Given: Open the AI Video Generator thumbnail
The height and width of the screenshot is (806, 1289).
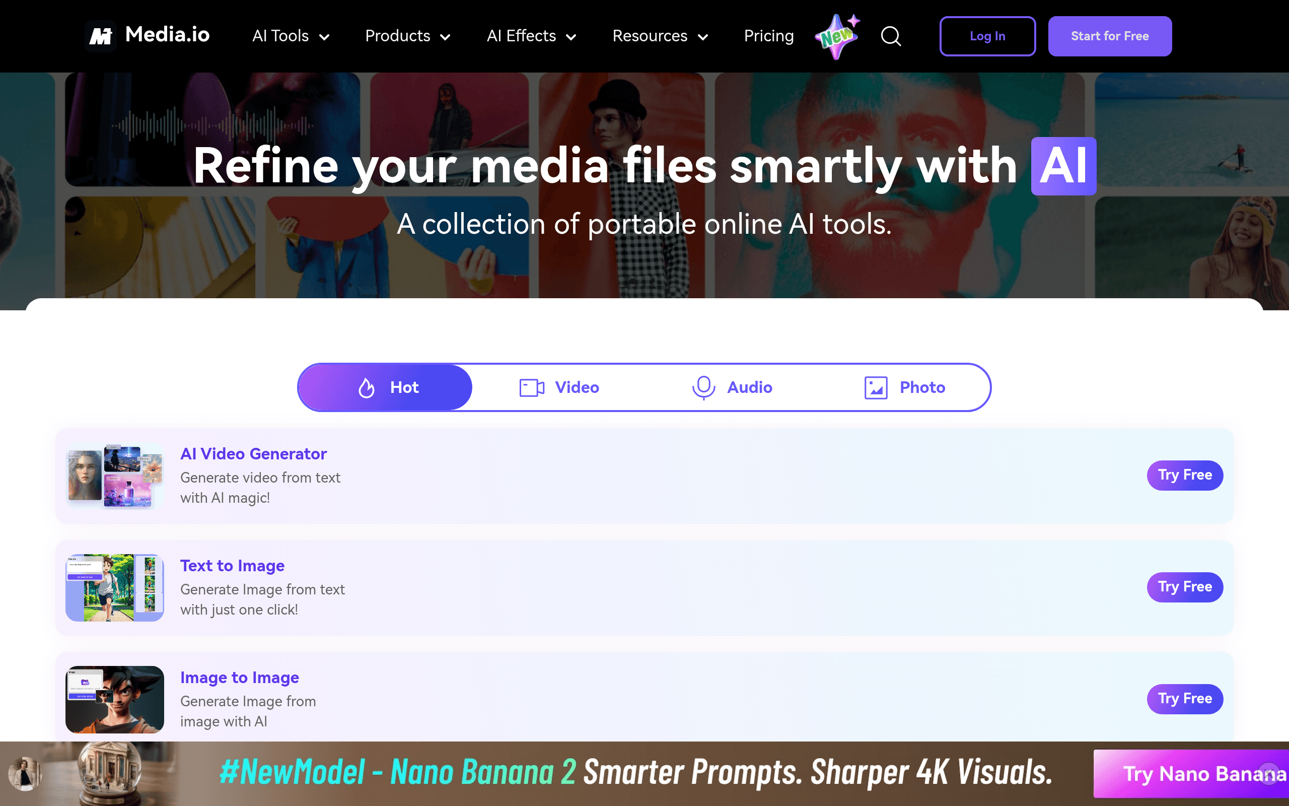Looking at the screenshot, I should (114, 476).
